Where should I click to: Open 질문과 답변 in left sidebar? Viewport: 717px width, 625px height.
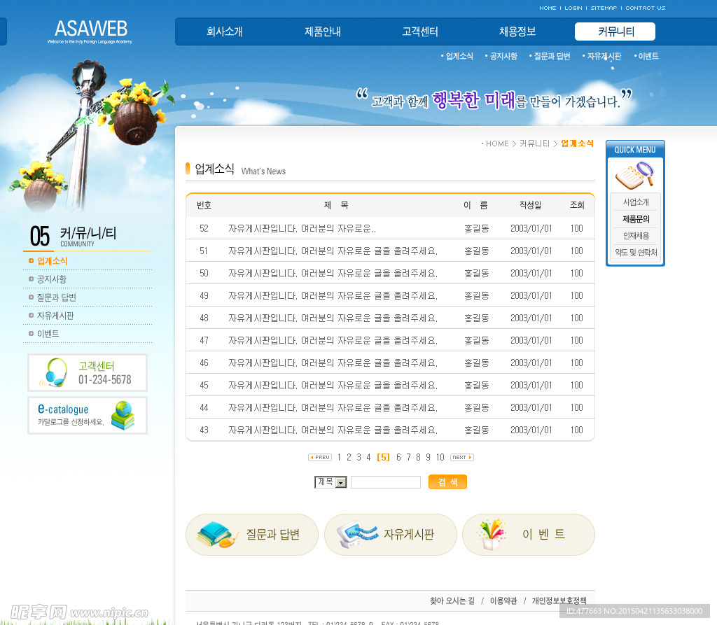(x=56, y=297)
